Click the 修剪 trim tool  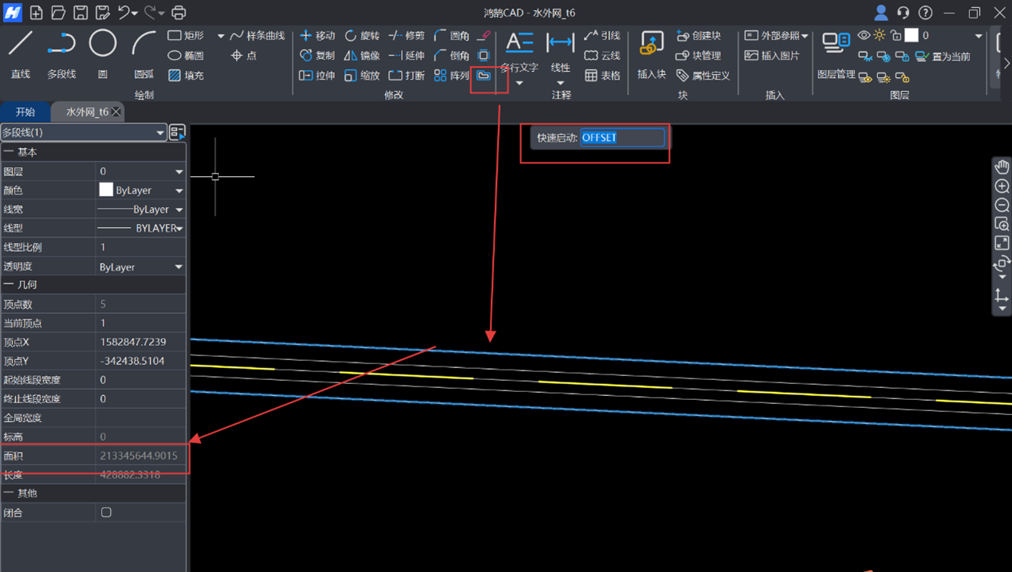[407, 36]
